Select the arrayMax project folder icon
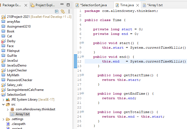This screenshot has width=187, height=129. point(3,21)
